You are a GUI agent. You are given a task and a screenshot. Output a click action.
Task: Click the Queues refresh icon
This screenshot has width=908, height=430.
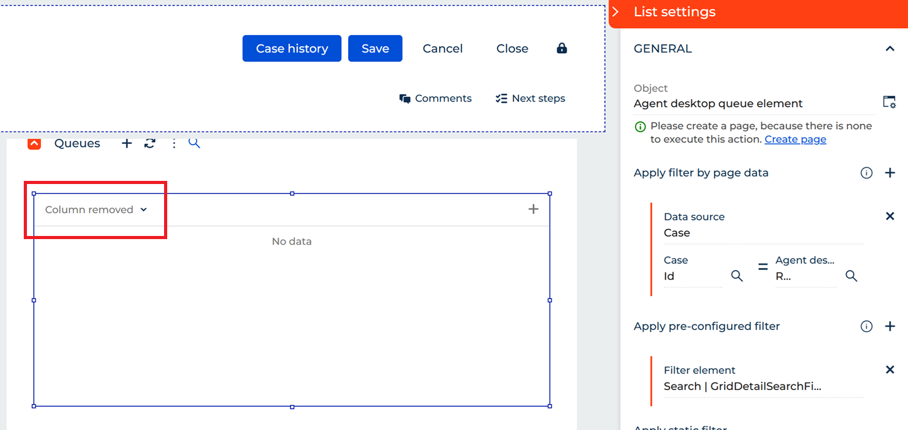150,143
